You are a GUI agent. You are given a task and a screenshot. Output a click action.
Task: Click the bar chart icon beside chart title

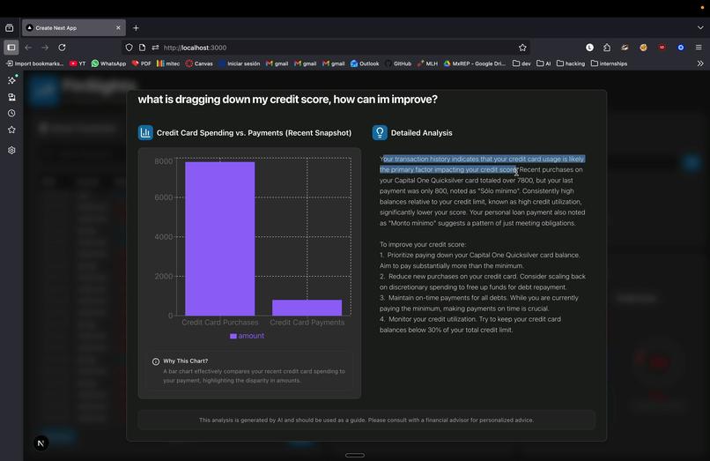145,133
